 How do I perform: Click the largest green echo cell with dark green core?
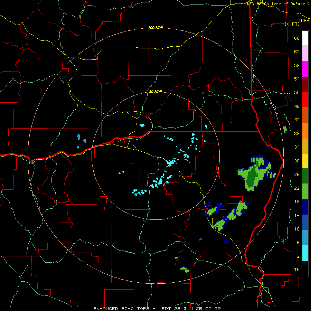pyautogui.click(x=254, y=173)
